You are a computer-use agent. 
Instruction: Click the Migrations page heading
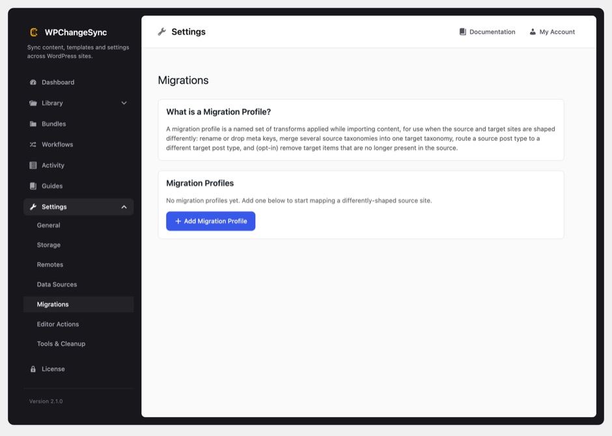tap(183, 80)
